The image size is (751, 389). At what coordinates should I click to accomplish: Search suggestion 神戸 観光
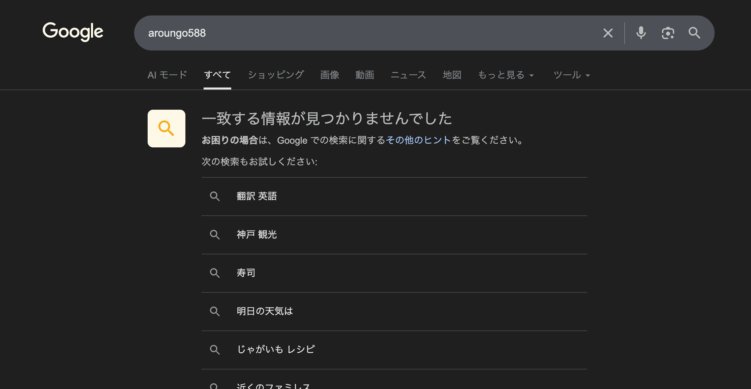pyautogui.click(x=257, y=235)
